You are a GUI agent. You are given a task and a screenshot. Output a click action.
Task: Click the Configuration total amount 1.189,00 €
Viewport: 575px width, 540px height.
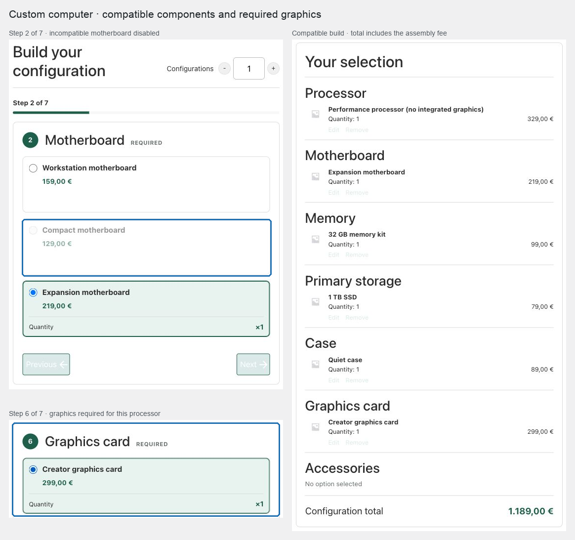pyautogui.click(x=531, y=511)
